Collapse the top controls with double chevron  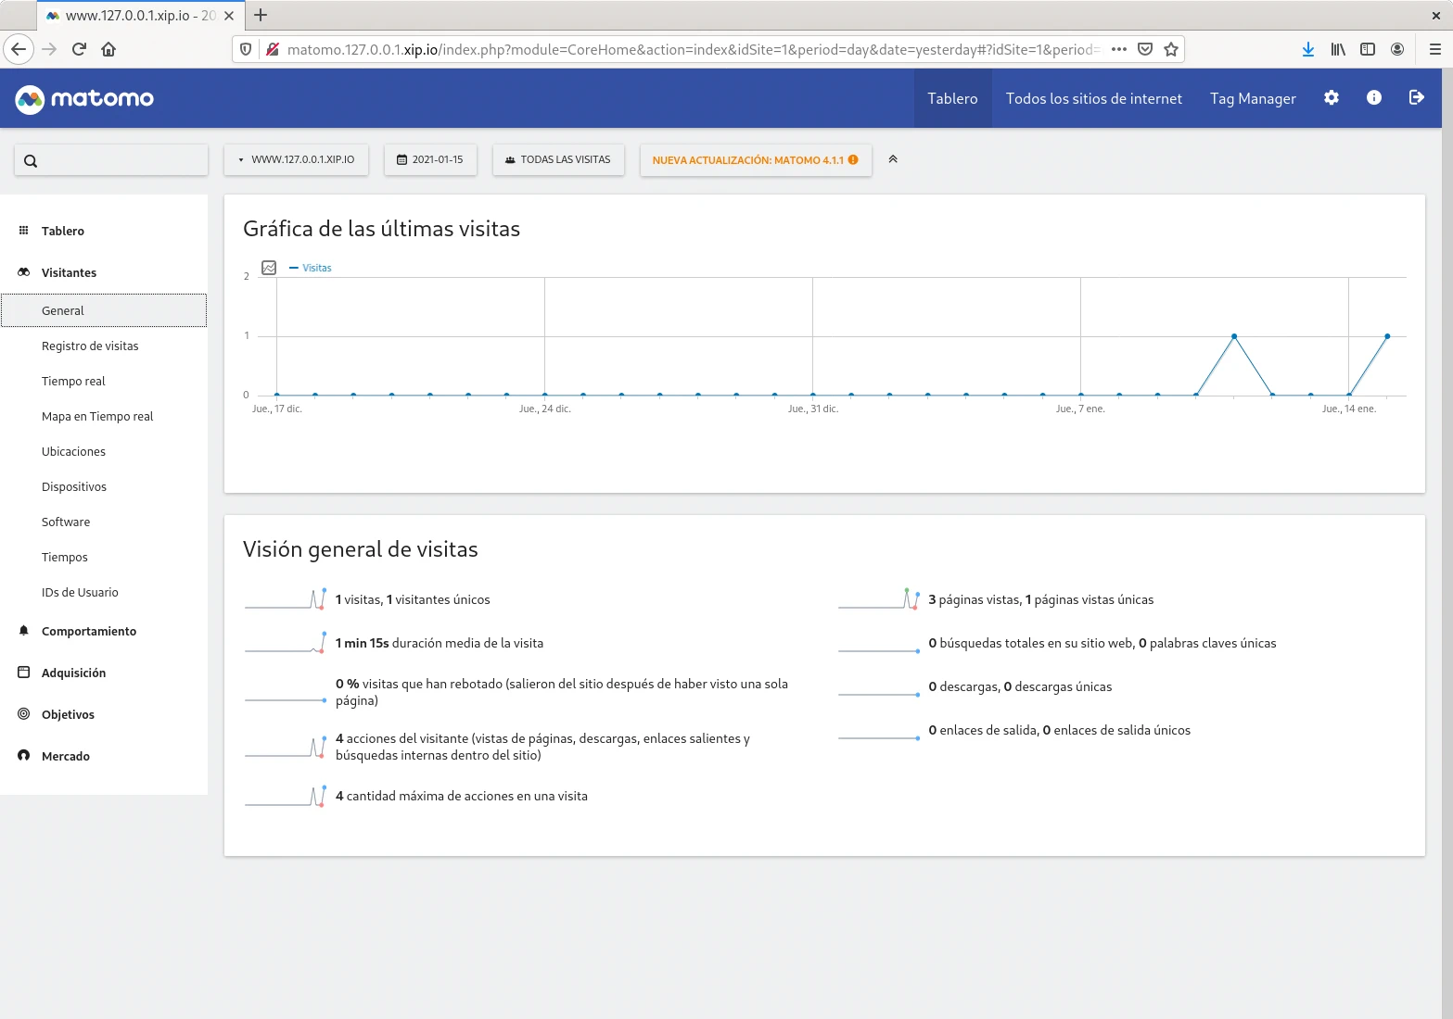point(893,159)
